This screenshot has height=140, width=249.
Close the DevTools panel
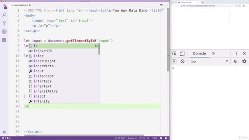244,54
